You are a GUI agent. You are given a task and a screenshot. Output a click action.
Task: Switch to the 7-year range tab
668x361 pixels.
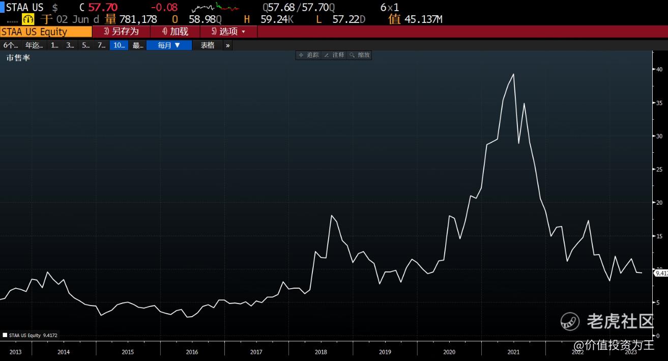[102, 45]
